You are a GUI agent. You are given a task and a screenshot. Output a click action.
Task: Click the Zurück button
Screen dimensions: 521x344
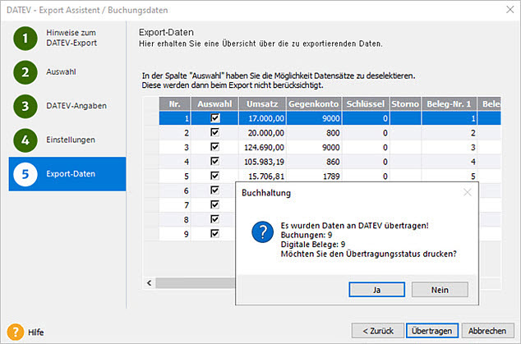[x=378, y=331]
